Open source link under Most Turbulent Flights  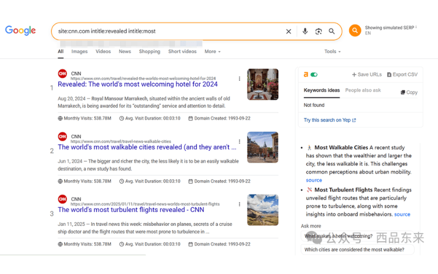[402, 214]
